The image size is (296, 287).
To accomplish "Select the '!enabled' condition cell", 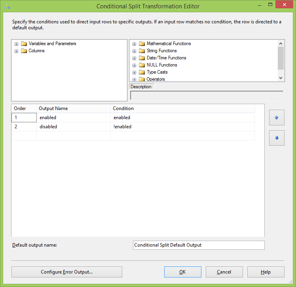I will [x=182, y=127].
